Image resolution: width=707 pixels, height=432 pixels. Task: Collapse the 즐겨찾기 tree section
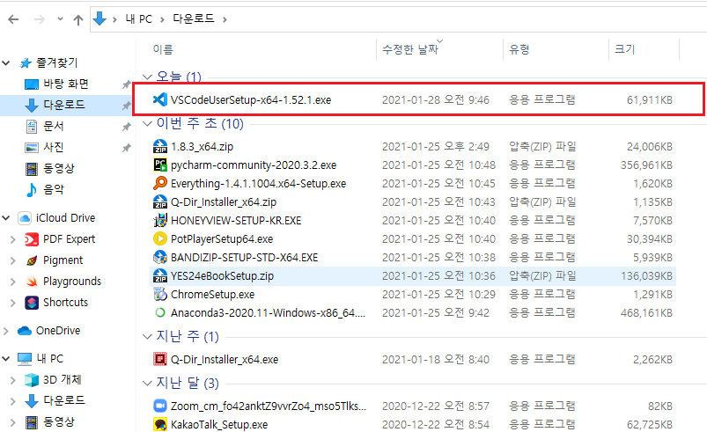[x=6, y=63]
